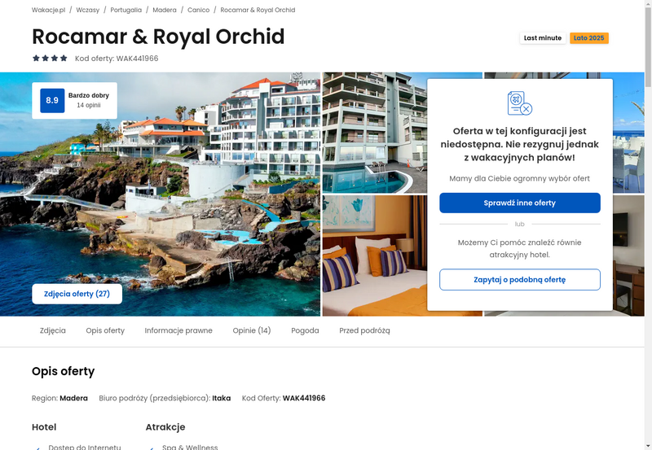Go to the Opinie (14) tab
The width and height of the screenshot is (652, 450).
[x=252, y=330]
